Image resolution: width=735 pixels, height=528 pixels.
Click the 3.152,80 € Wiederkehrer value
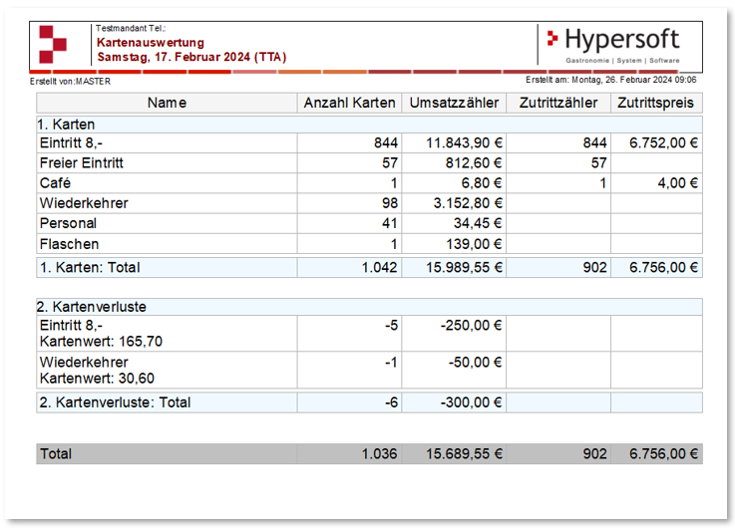[x=468, y=203]
